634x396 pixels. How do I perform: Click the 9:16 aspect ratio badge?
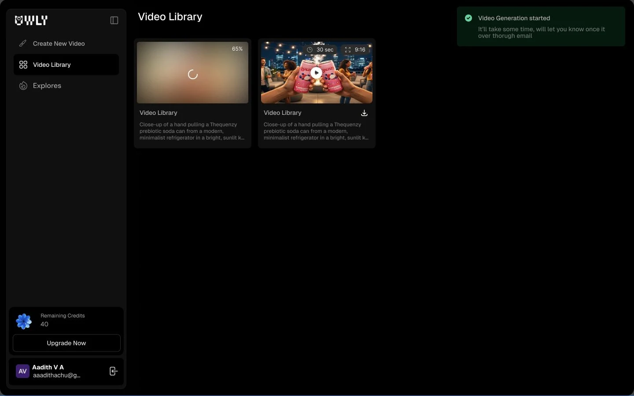coord(355,50)
